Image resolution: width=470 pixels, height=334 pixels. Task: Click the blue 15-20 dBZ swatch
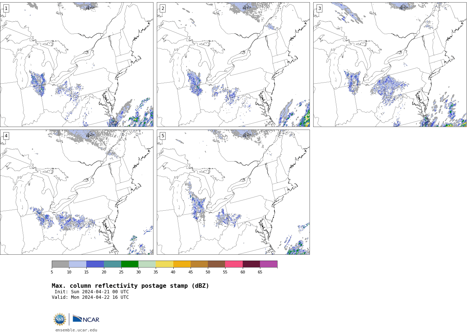click(x=95, y=264)
